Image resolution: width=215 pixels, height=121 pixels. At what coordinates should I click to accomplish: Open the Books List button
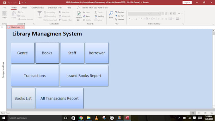23,98
